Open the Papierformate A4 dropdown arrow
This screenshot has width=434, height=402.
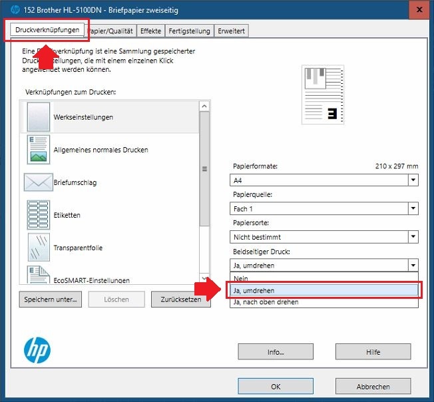(x=413, y=180)
